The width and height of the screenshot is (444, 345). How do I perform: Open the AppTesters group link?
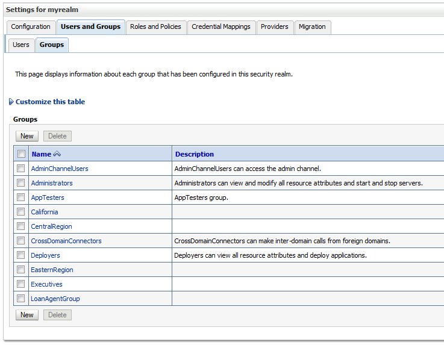[x=48, y=197]
